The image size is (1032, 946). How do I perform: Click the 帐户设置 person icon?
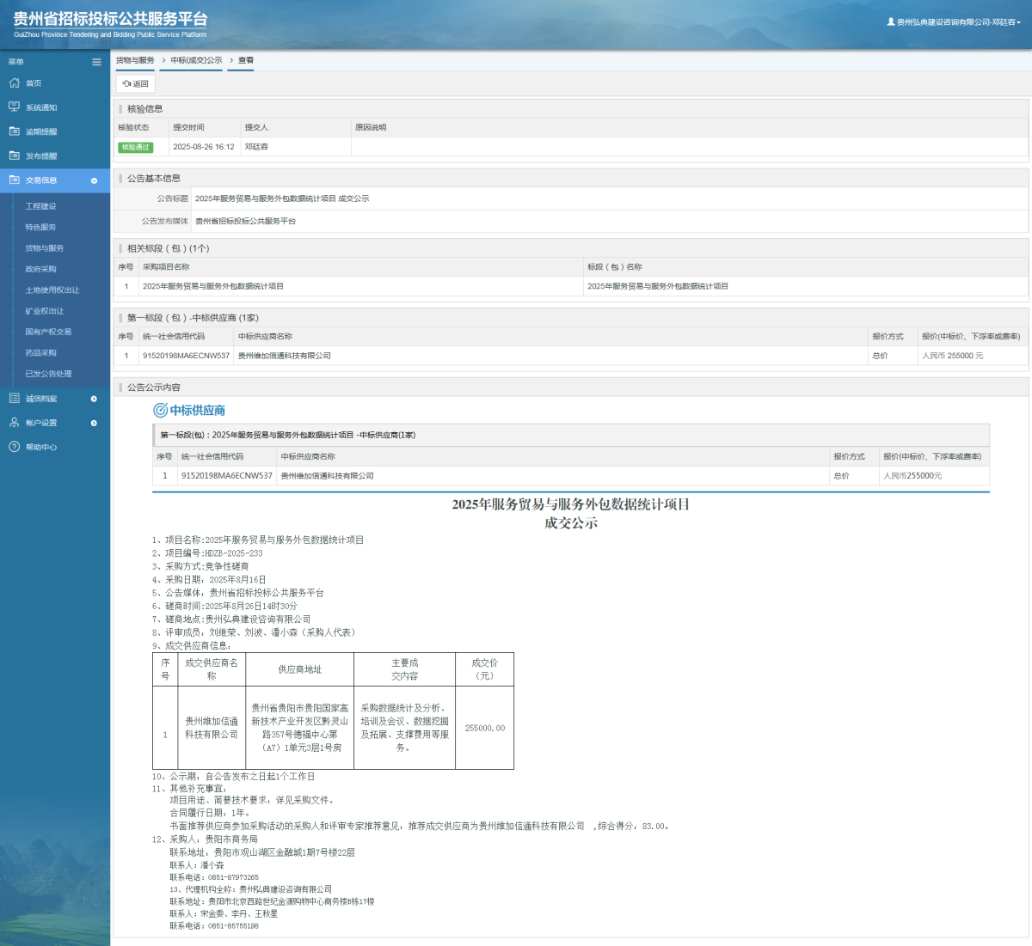click(14, 423)
